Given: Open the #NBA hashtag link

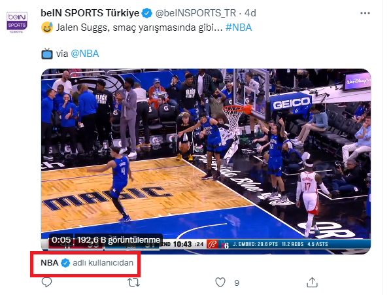Looking at the screenshot, I should tap(239, 27).
